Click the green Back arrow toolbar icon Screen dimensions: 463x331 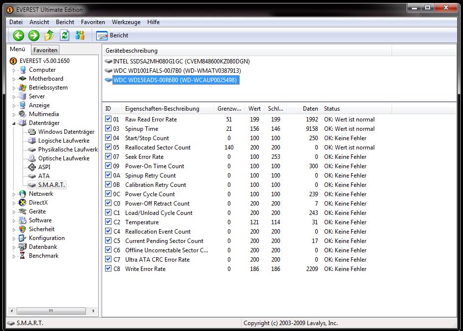tap(18, 35)
